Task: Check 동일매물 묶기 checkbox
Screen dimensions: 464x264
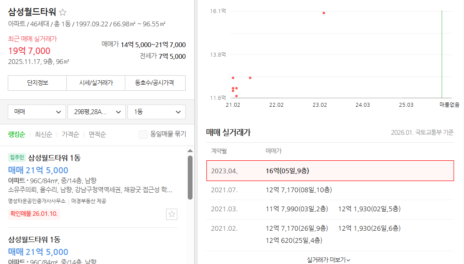Action: [143, 134]
